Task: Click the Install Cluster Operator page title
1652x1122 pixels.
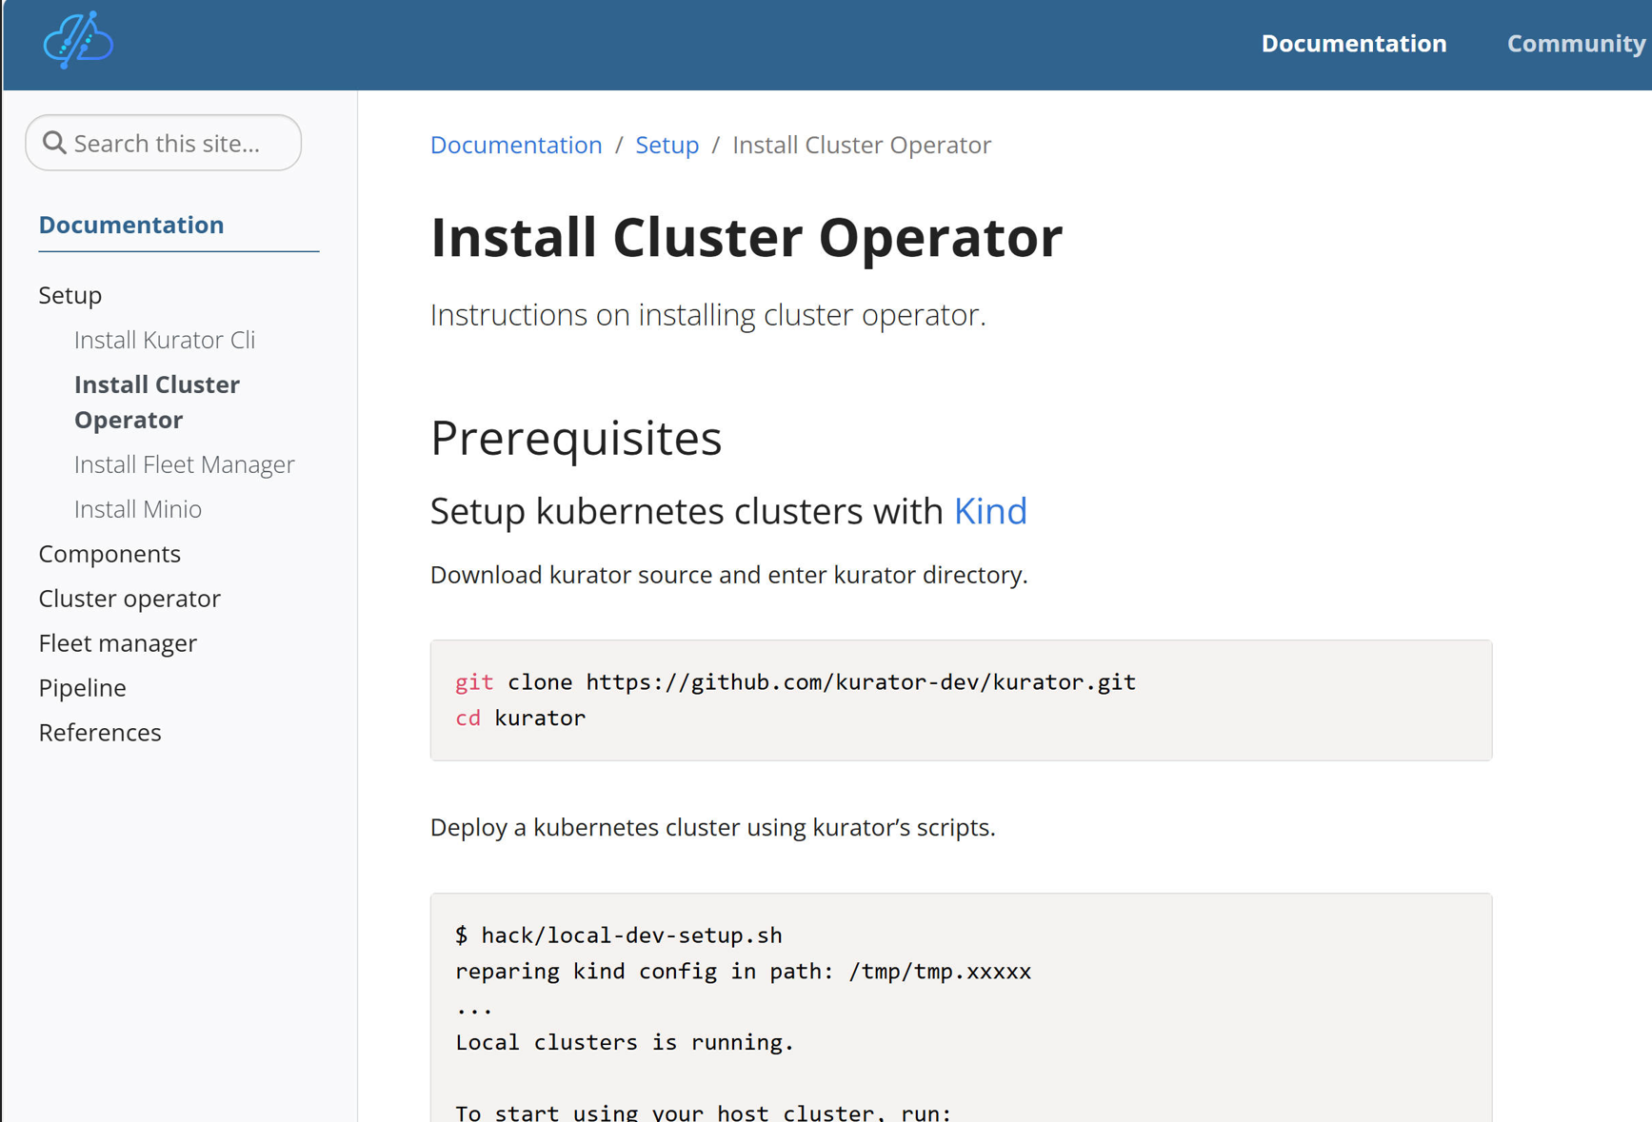Action: [746, 237]
